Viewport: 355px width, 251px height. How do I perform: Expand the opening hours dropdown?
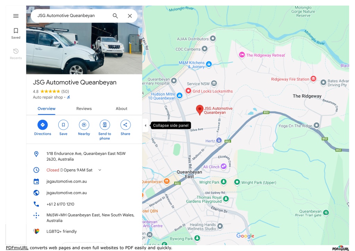point(100,170)
